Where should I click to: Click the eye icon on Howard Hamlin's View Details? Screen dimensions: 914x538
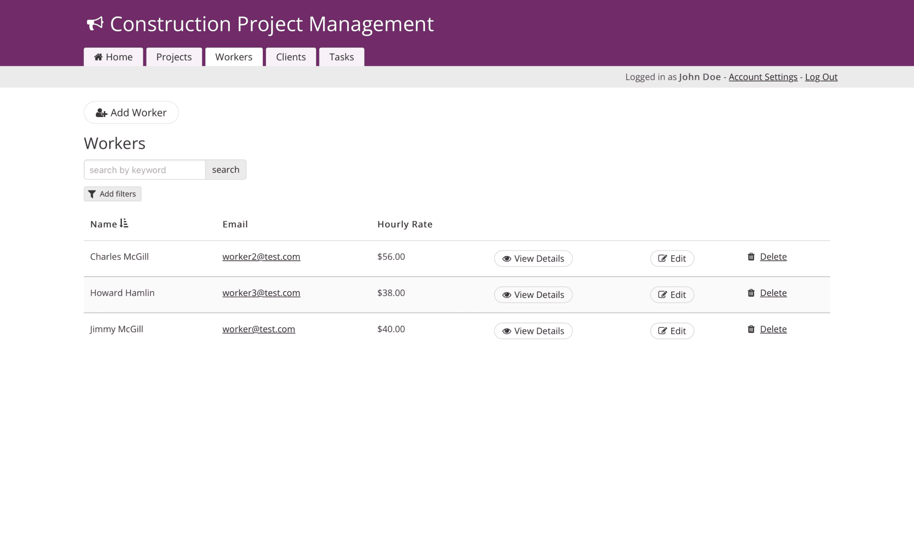pyautogui.click(x=506, y=295)
